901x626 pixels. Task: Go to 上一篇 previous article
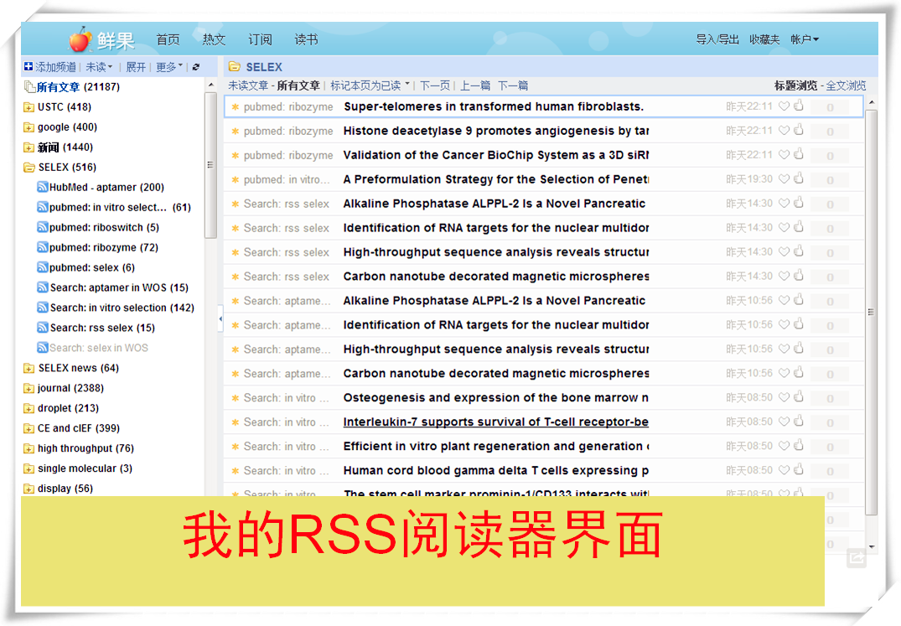475,85
